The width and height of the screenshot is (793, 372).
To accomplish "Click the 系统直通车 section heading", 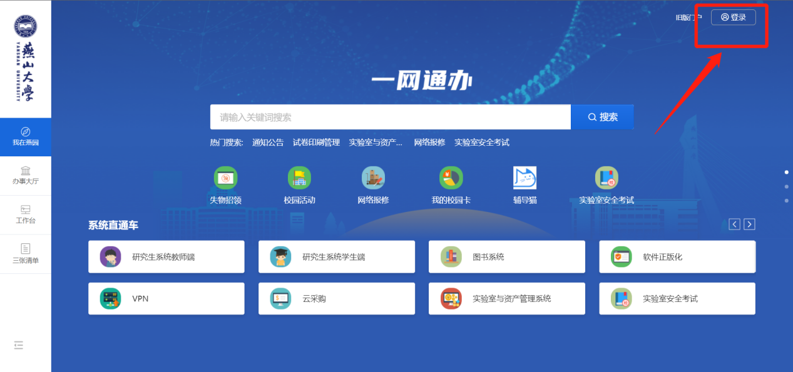I will click(x=113, y=225).
